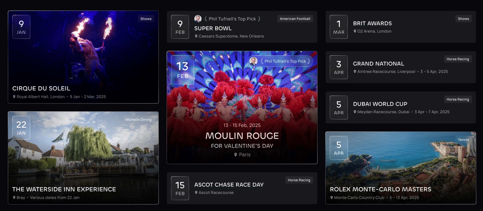Viewport: 483px width, 211px height.
Task: Click Top Pick badge on Moulin Rouge card
Action: coord(281,61)
